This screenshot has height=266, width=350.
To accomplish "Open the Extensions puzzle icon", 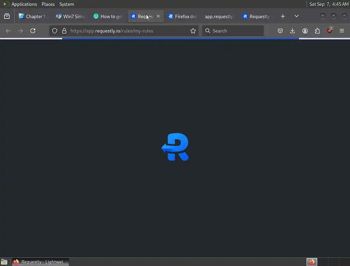I will 317,31.
